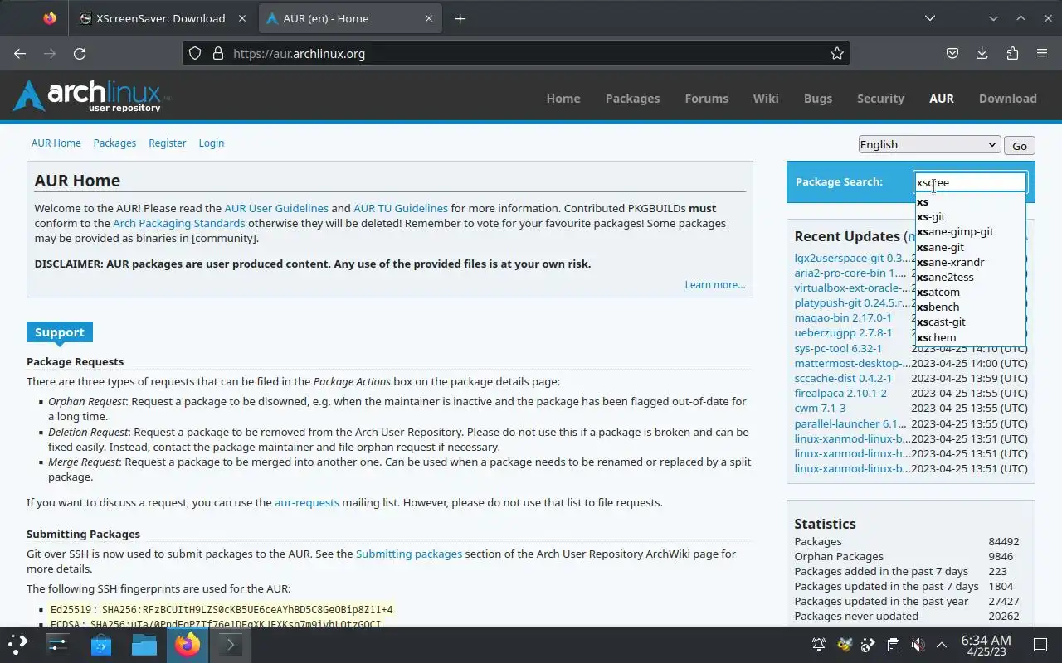Open AUR in the Arch navigation bar
Screen dimensions: 1062x663
[x=942, y=98]
